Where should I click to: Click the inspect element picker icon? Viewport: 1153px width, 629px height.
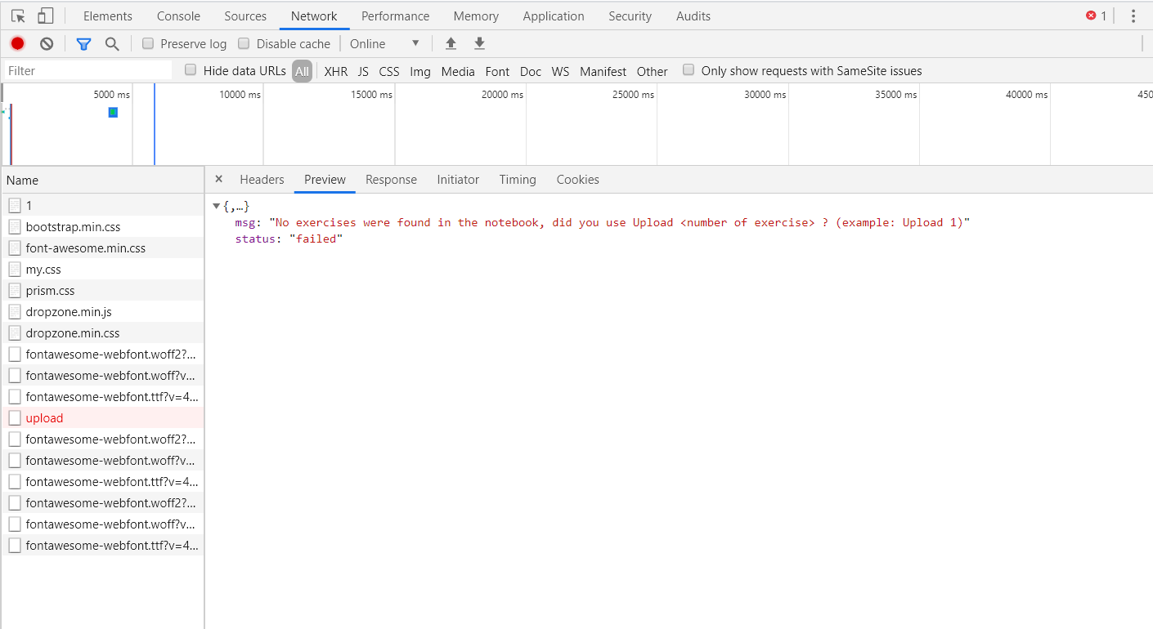coord(18,16)
